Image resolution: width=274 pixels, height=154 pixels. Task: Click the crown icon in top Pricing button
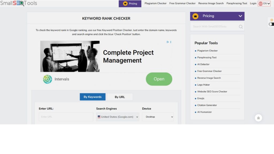click(125, 3)
